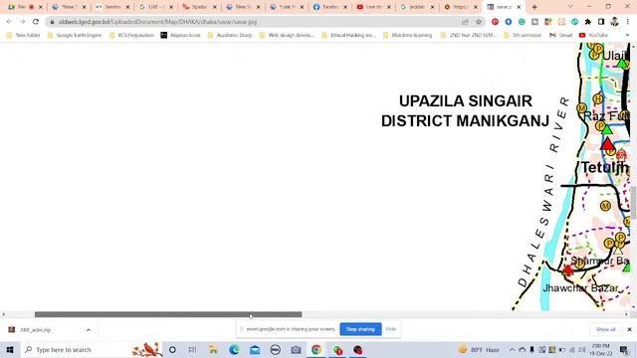The height and width of the screenshot is (358, 637).
Task: Click the share page icon in address bar
Action: tap(465, 22)
